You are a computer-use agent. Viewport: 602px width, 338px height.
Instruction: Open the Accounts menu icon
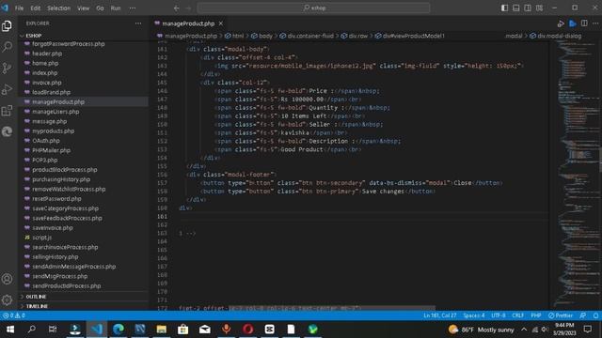tap(7, 279)
